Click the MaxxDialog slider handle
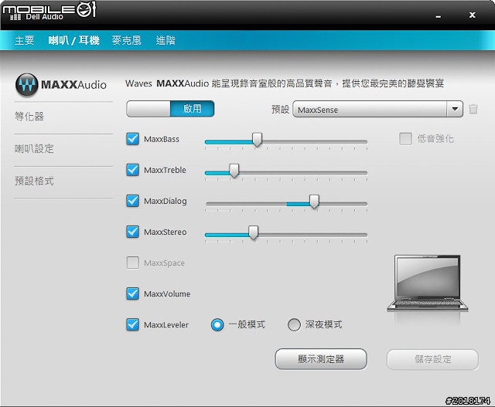495x407 pixels. pos(314,202)
